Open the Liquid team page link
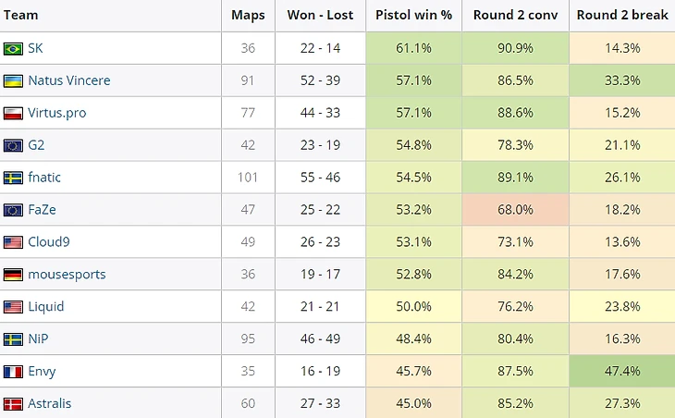This screenshot has height=418, width=675. click(x=45, y=306)
